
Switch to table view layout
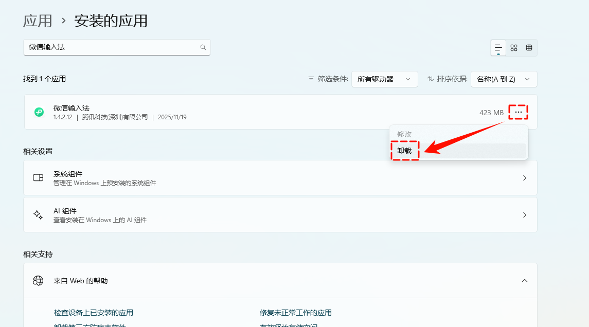[528, 47]
